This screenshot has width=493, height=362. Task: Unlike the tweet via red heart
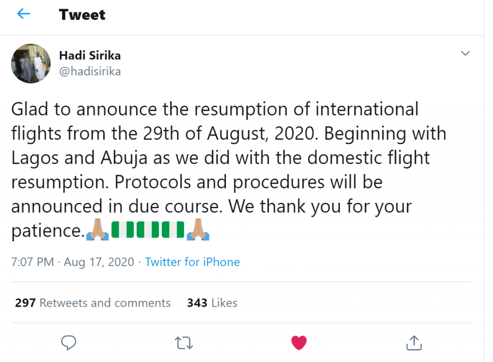click(x=299, y=342)
